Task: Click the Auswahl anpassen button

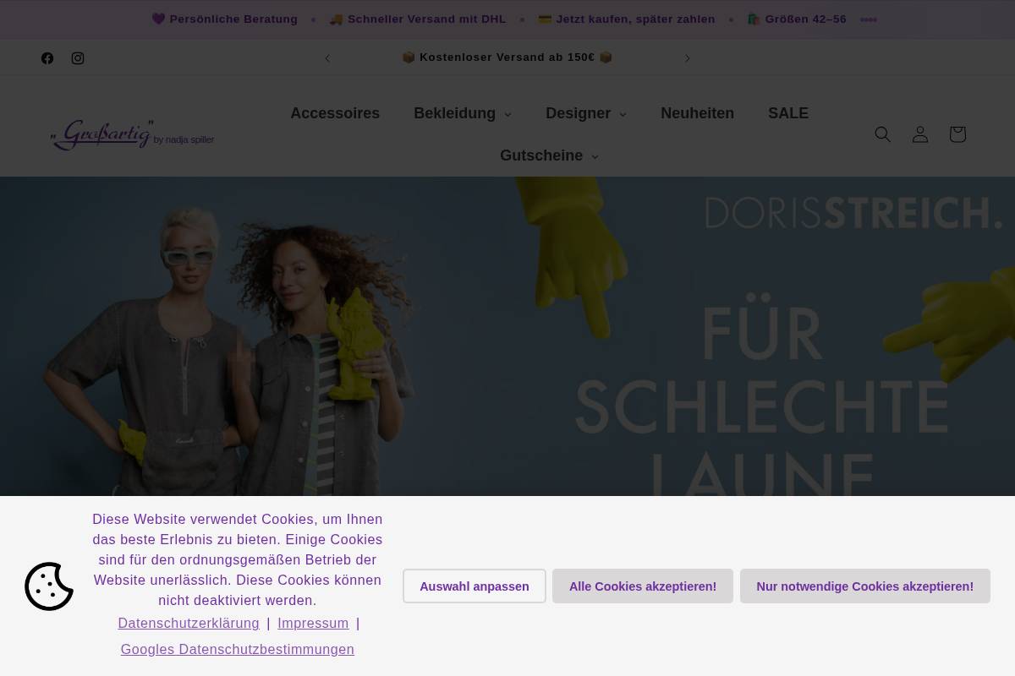Action: coord(475,586)
